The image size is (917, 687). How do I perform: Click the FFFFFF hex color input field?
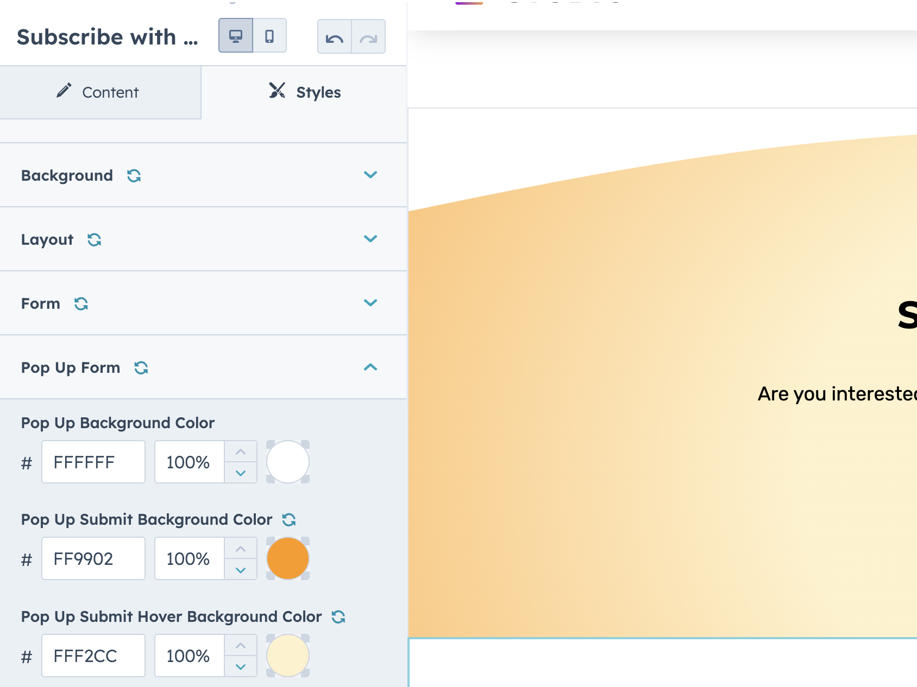(x=93, y=462)
